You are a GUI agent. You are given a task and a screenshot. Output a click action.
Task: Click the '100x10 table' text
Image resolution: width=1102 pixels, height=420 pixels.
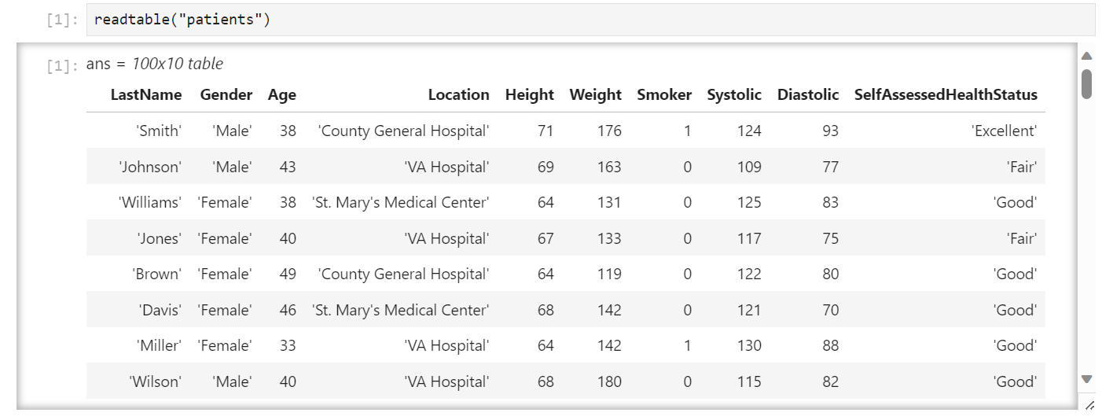coord(178,64)
